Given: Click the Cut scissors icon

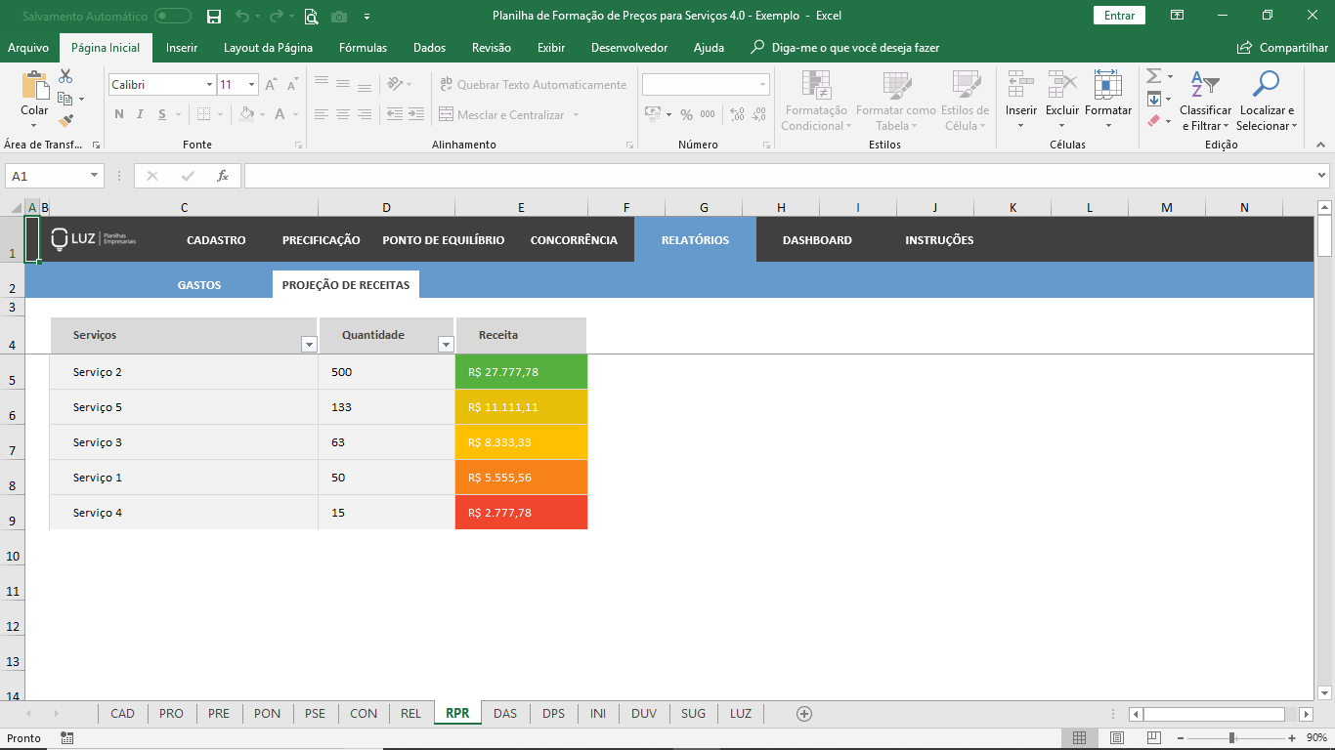Looking at the screenshot, I should [x=65, y=76].
